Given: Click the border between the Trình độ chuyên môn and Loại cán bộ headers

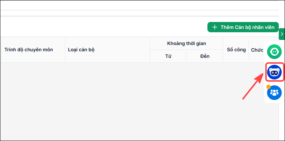Looking at the screenshot, I should (65, 50).
